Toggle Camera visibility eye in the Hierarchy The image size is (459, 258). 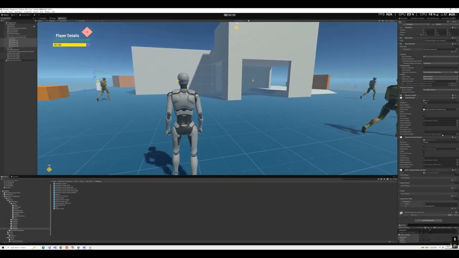tap(34, 27)
